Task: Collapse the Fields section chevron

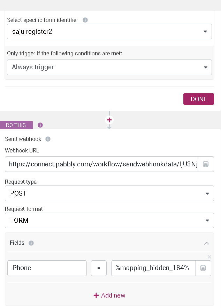Action: coord(206,243)
